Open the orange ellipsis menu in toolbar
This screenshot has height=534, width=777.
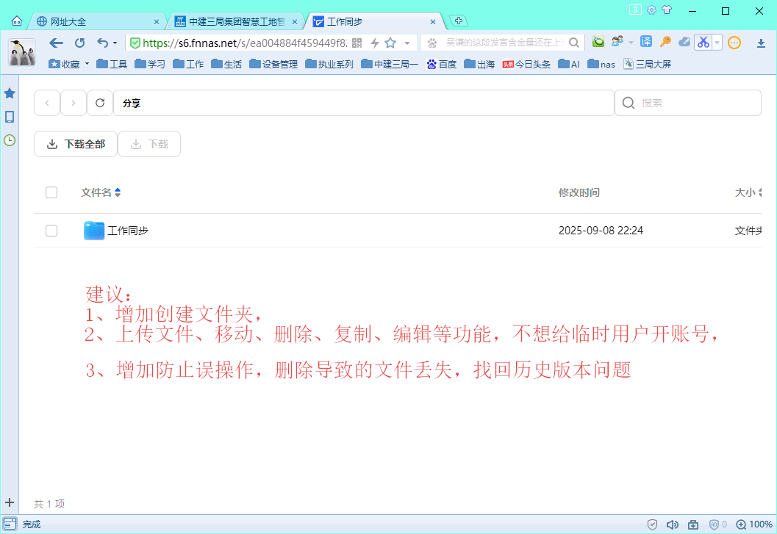[x=734, y=43]
